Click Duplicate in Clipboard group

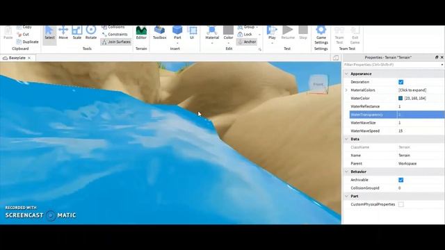(27, 42)
